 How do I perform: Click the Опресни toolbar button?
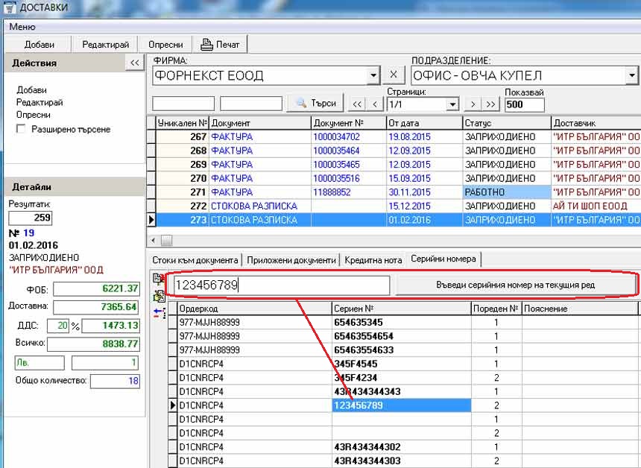[165, 45]
